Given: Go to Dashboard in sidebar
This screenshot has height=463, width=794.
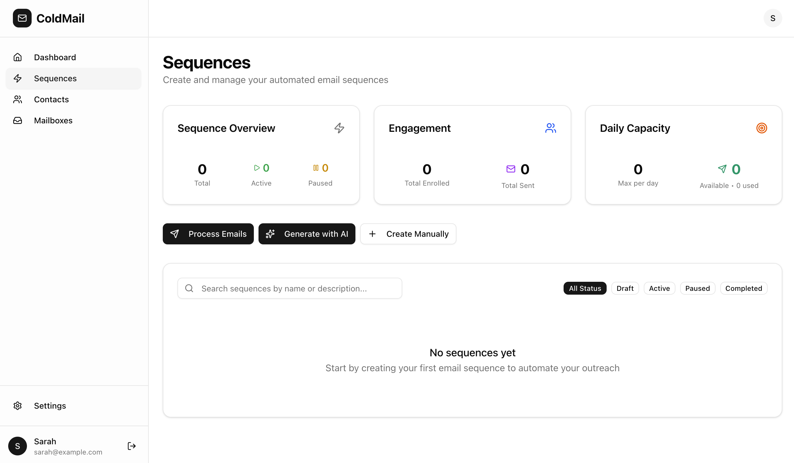Looking at the screenshot, I should (x=55, y=57).
